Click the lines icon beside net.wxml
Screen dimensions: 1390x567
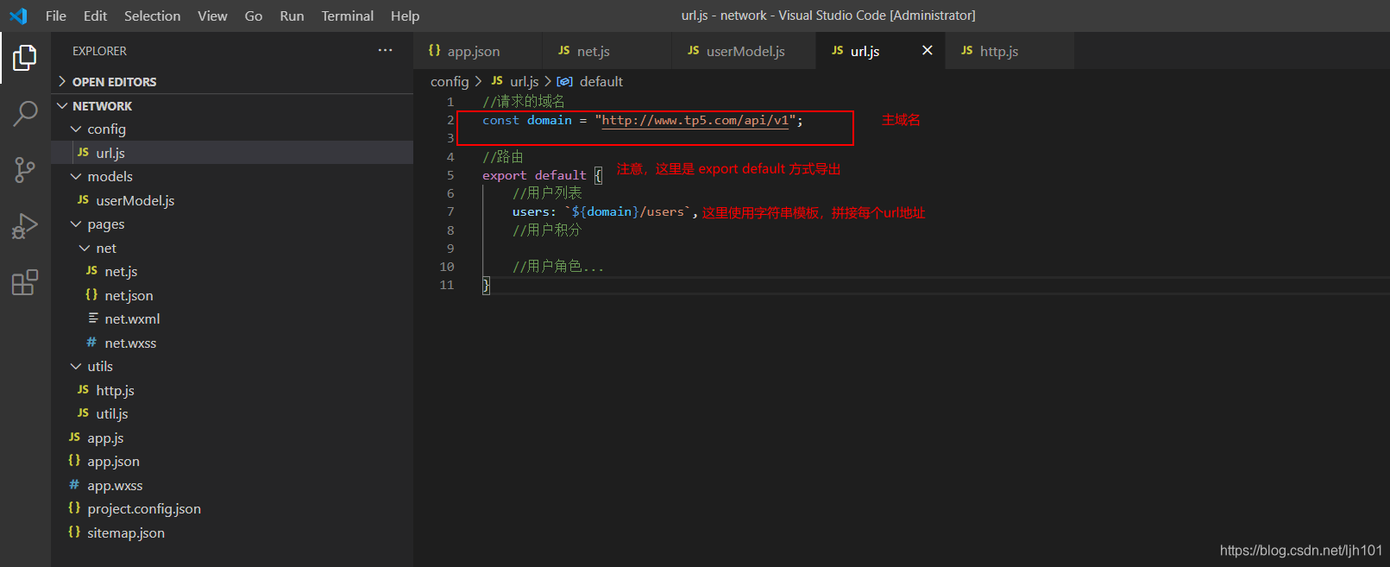point(93,318)
